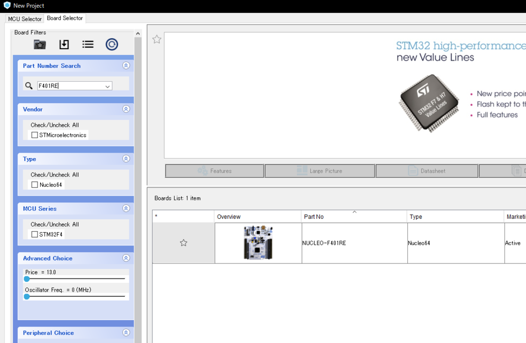Click the STM32CubeMX icon in title bar

(x=7, y=5)
